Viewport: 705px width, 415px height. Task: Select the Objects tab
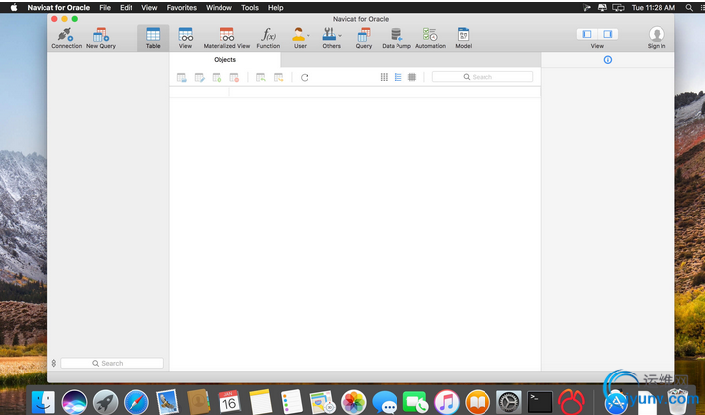pyautogui.click(x=224, y=59)
